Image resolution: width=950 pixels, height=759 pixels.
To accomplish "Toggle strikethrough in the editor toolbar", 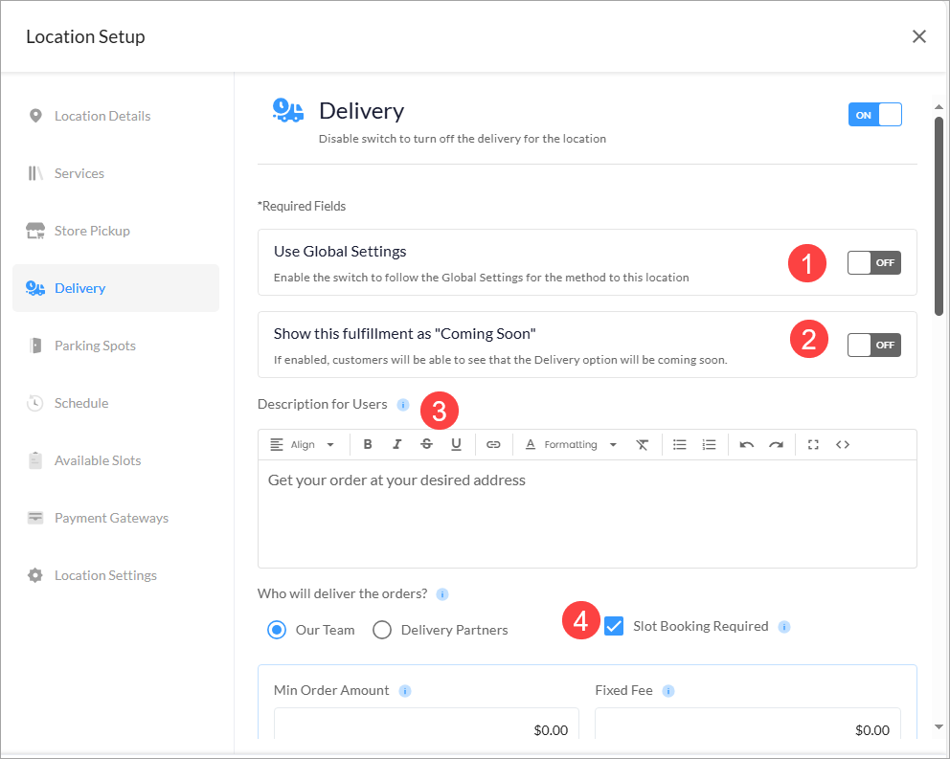I will point(426,445).
